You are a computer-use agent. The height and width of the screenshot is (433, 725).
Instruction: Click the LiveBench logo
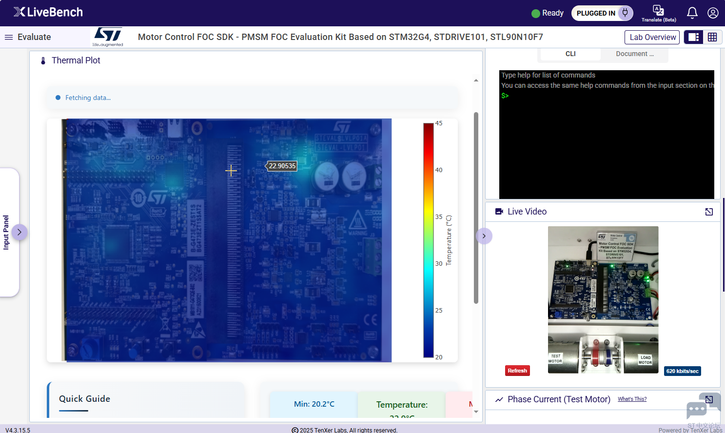(x=48, y=12)
